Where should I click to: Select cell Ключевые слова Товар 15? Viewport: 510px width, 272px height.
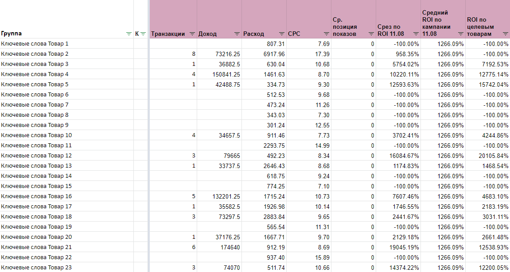66,186
